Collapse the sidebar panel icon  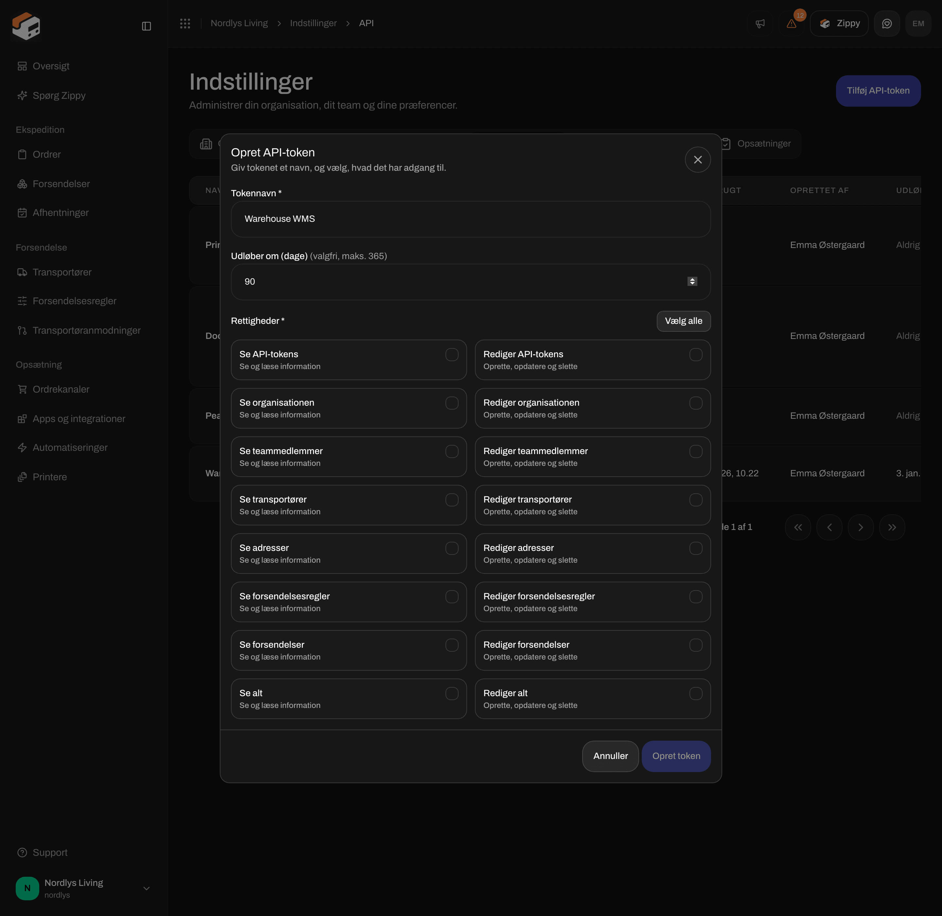[147, 26]
